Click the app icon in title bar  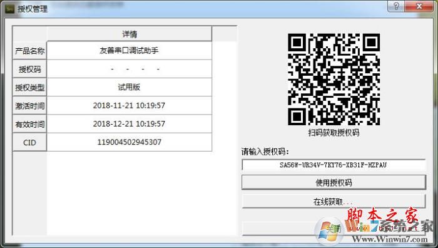pyautogui.click(x=9, y=8)
